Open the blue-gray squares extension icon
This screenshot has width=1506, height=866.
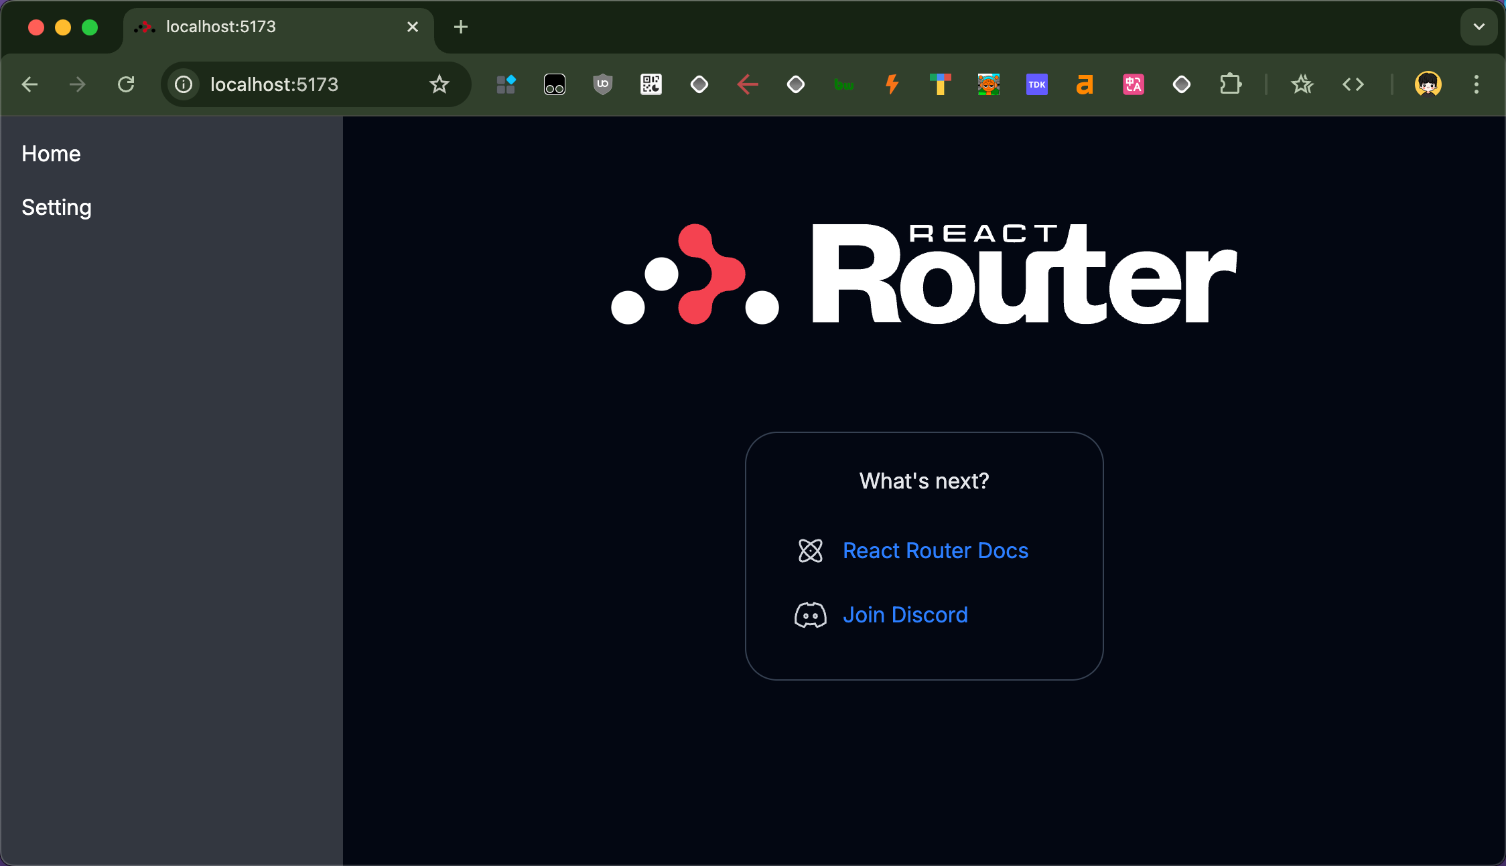(x=506, y=84)
